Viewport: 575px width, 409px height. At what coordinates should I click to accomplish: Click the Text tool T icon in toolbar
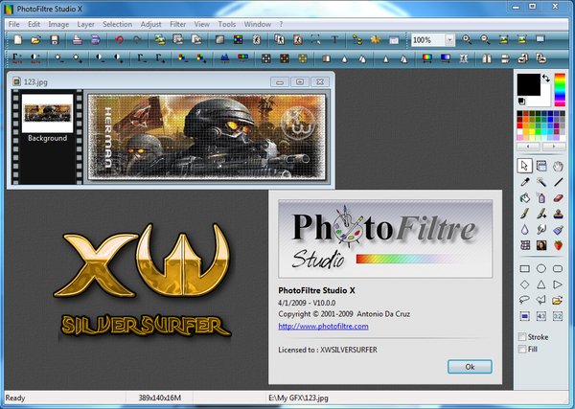point(334,39)
